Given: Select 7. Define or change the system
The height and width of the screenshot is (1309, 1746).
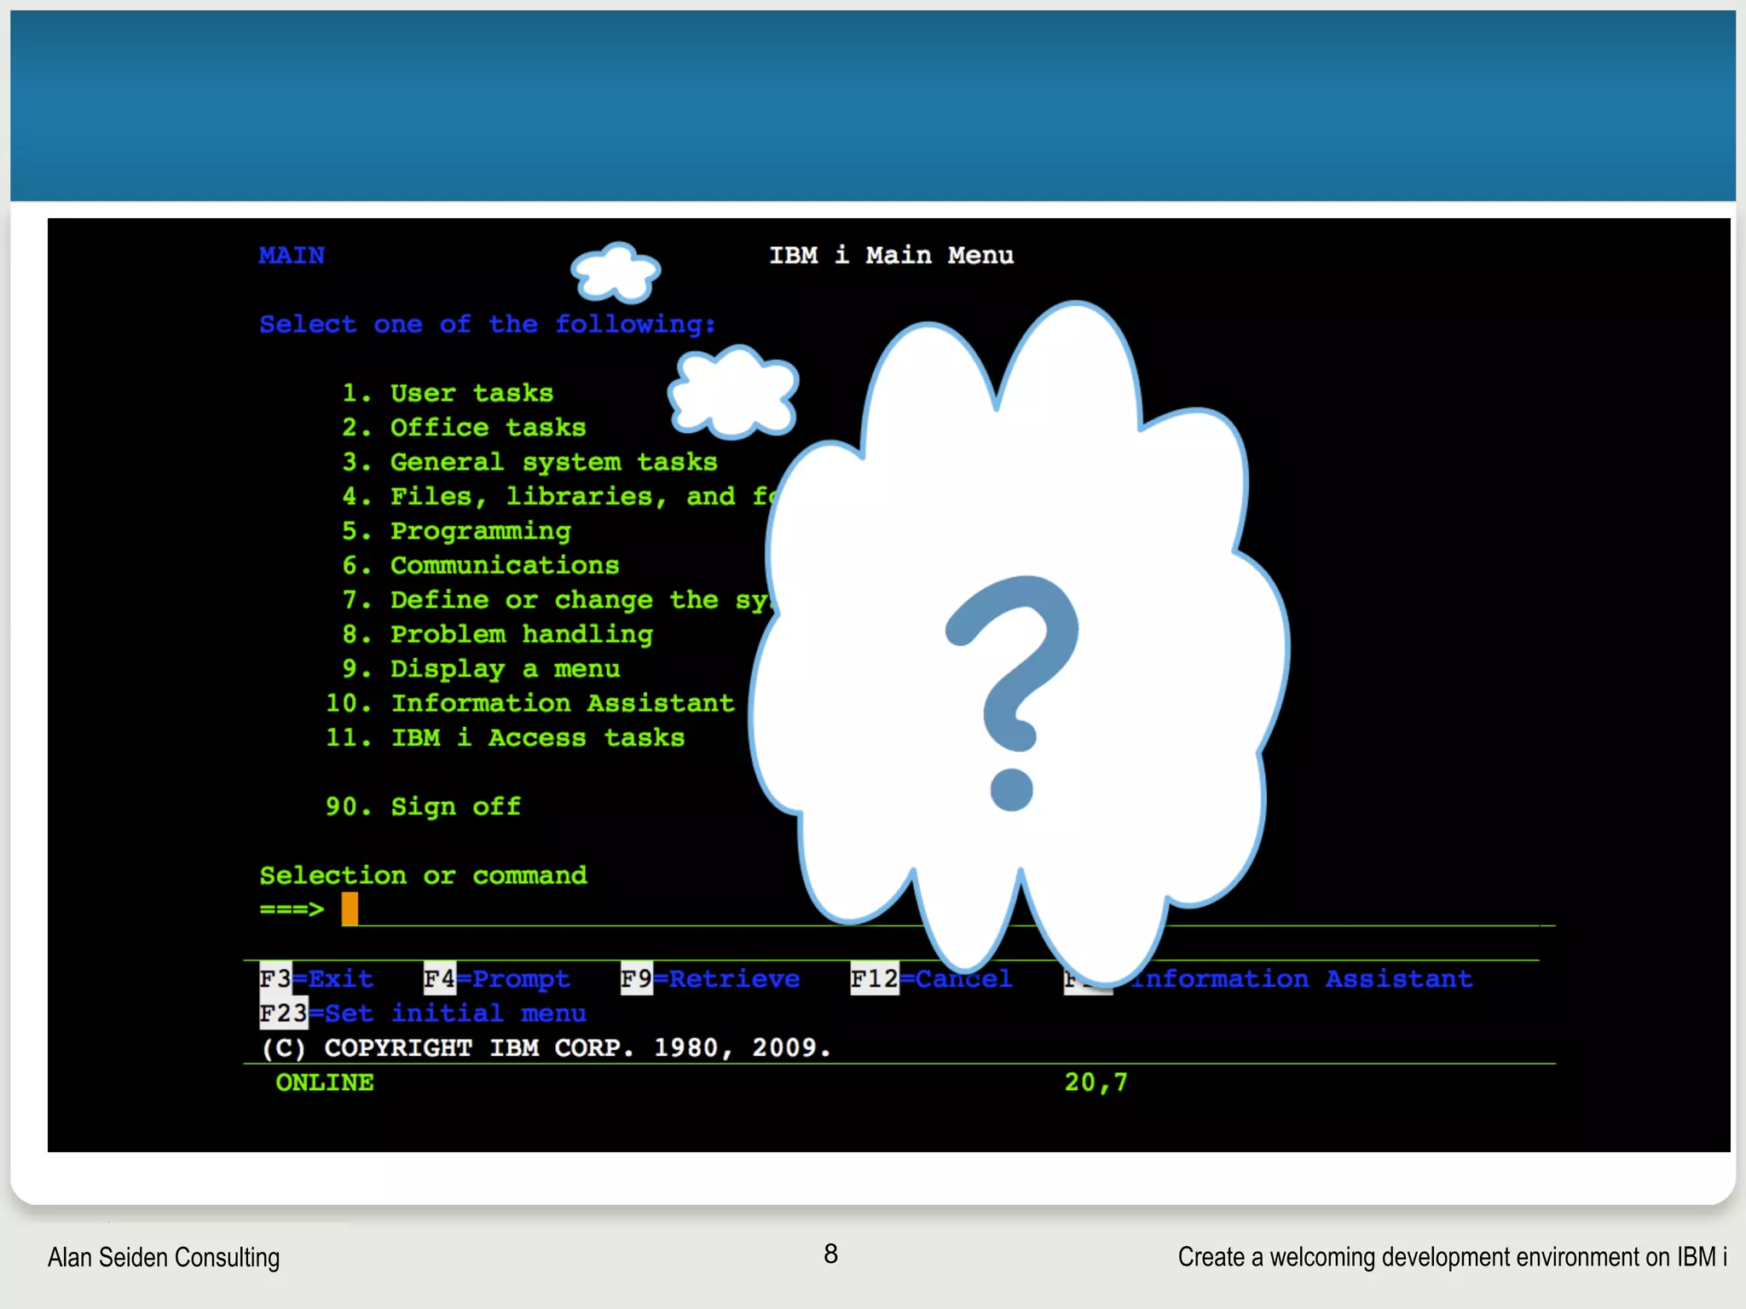Looking at the screenshot, I should (x=558, y=600).
